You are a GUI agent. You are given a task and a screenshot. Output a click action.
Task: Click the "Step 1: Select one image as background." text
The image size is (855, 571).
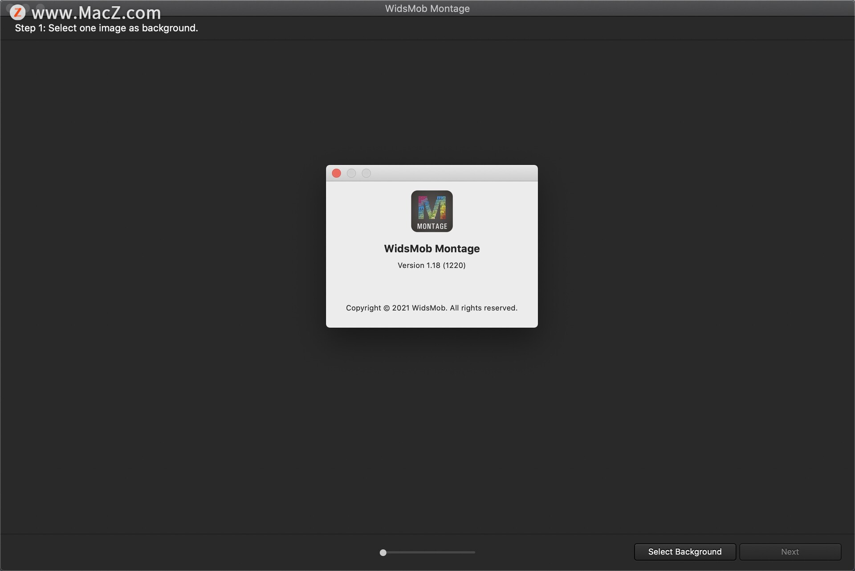(x=106, y=28)
